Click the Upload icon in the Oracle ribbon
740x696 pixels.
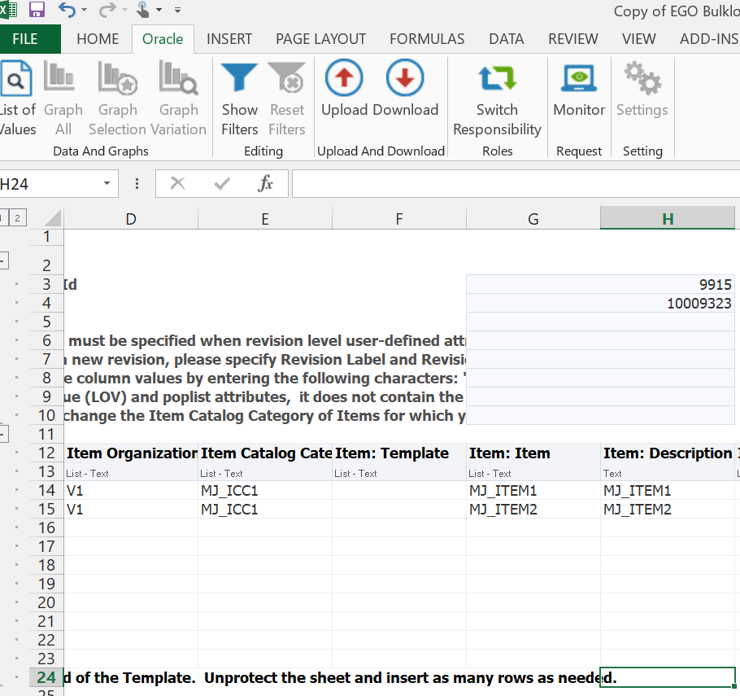(x=344, y=78)
